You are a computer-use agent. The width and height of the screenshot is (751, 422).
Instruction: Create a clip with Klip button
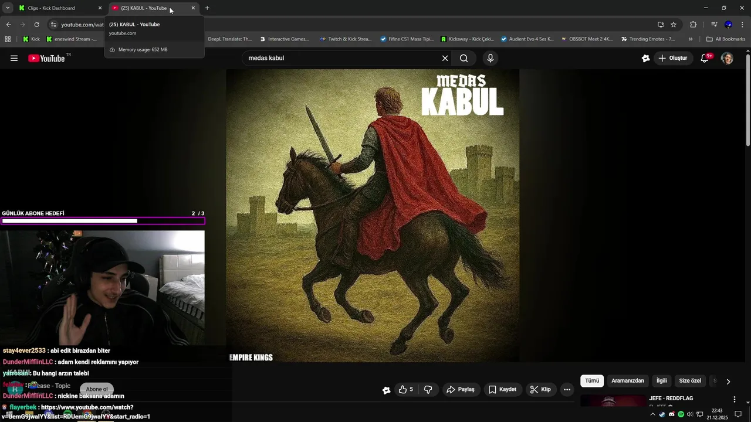point(540,389)
